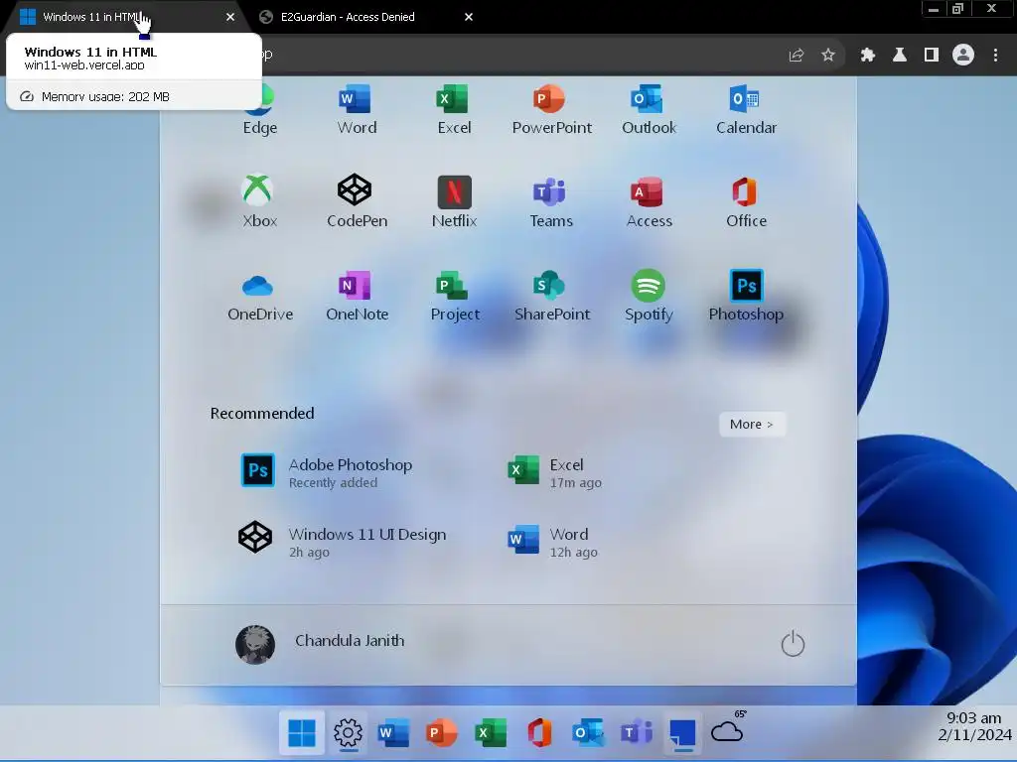1017x762 pixels.
Task: Open the Calendar app icon
Action: pos(746,110)
